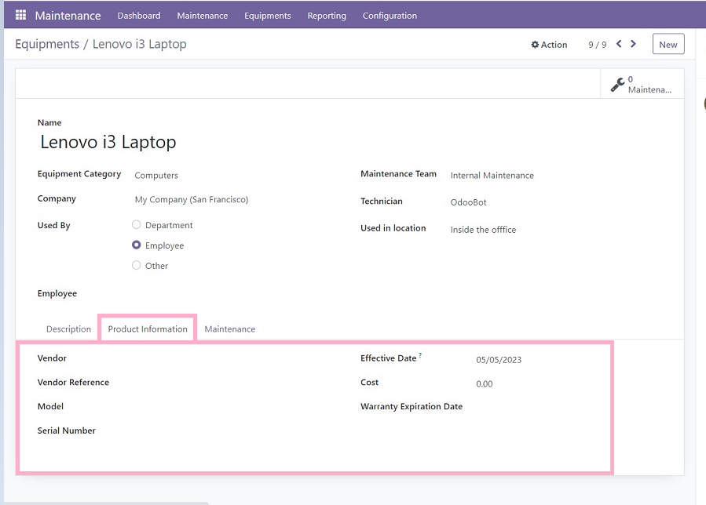
Task: Select the Other radio option
Action: tap(137, 265)
